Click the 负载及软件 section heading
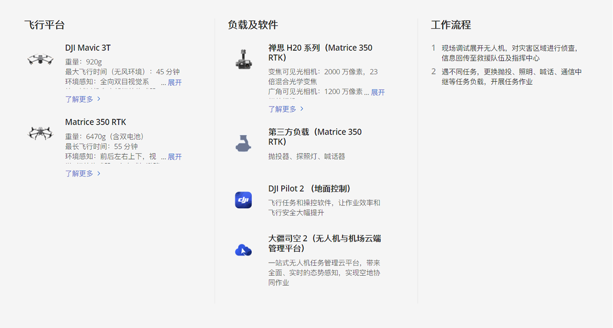 pos(253,25)
